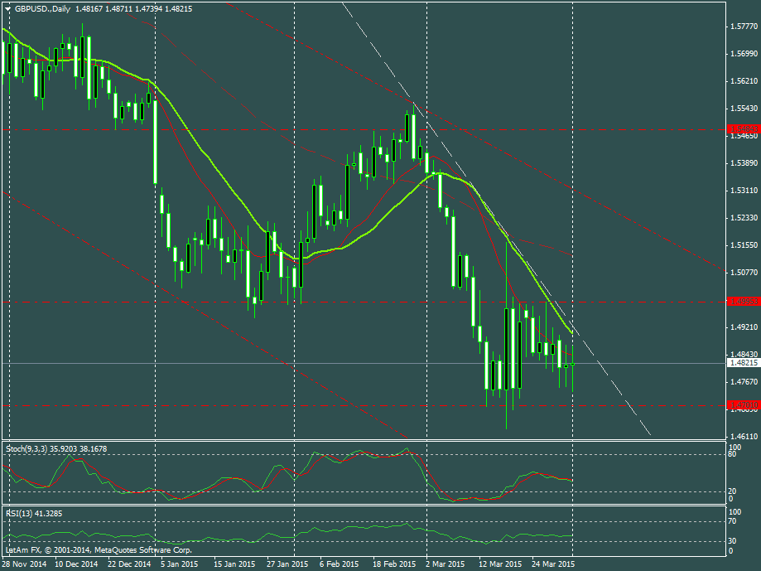Click the latest candlestick at chart's right edge
Screen dimensions: 761x571
coord(572,363)
